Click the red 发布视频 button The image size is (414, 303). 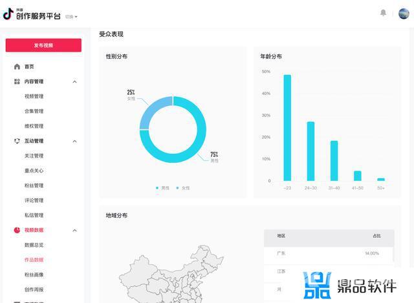(x=43, y=45)
